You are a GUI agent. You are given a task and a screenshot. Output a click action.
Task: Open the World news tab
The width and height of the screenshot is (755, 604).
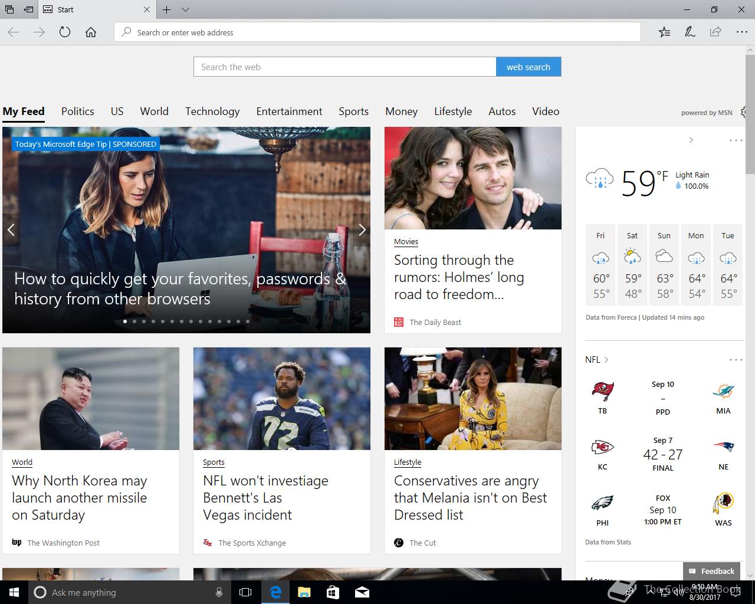pos(155,111)
